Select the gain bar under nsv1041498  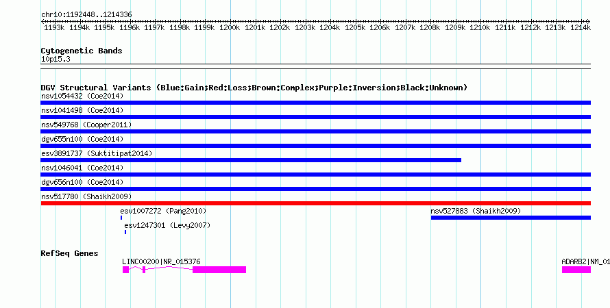pos(315,117)
